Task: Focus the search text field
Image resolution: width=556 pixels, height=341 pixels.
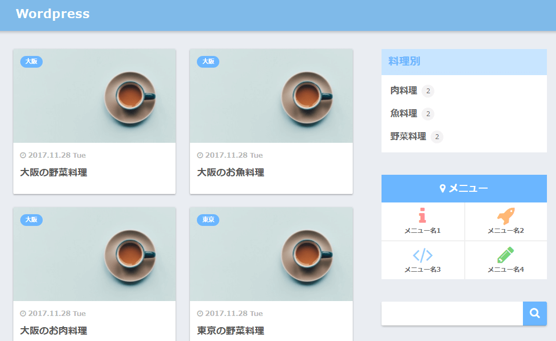Action: (x=451, y=313)
